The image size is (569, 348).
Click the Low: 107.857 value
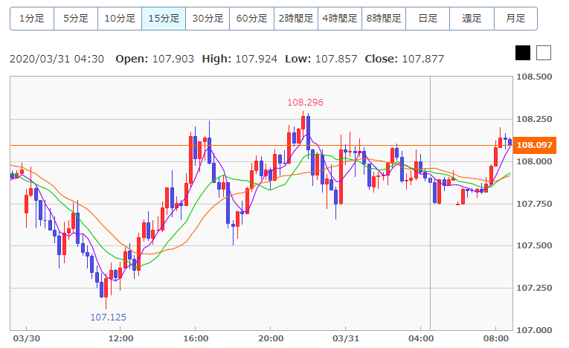click(321, 59)
